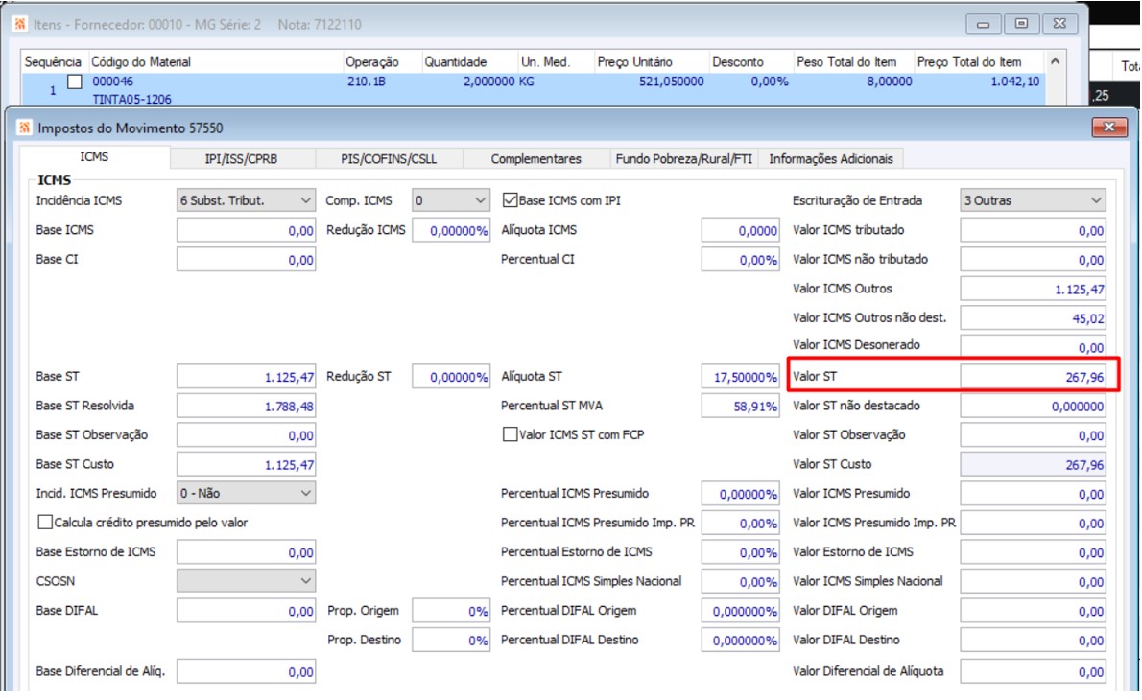Screen dimensions: 1142x700
Task: Click into the Base ICMS field
Action: pos(247,231)
